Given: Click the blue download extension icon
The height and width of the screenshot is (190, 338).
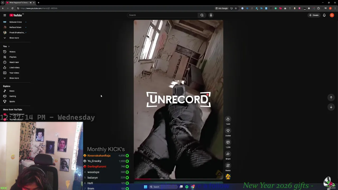Looking at the screenshot, I should click(266, 8).
